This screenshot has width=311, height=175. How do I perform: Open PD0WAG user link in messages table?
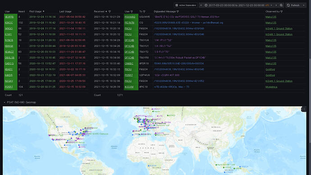coord(130,17)
